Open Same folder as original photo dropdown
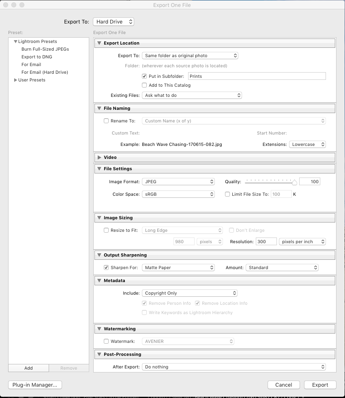345x398 pixels. tap(190, 56)
